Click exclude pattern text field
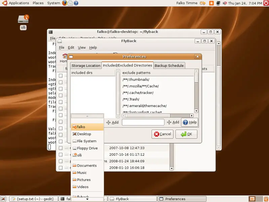 coord(143,122)
